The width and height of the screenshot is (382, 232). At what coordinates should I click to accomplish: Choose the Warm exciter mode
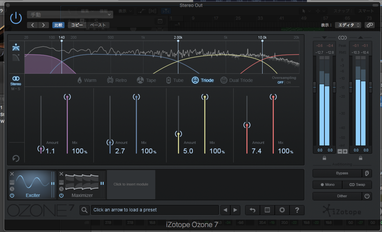coord(87,80)
